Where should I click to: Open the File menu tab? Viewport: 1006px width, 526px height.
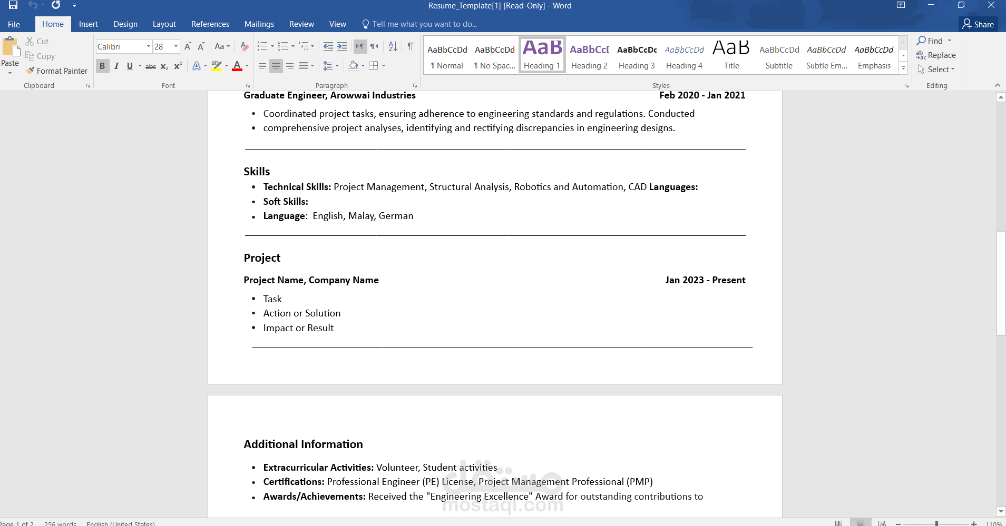[x=14, y=24]
